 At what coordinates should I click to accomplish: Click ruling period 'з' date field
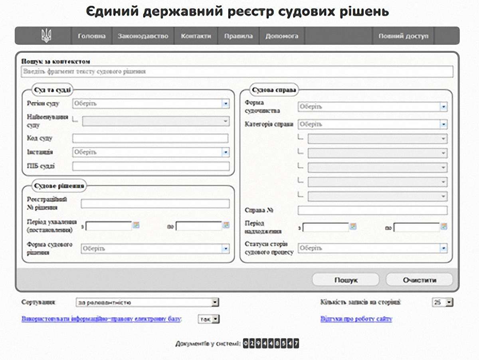pos(109,226)
